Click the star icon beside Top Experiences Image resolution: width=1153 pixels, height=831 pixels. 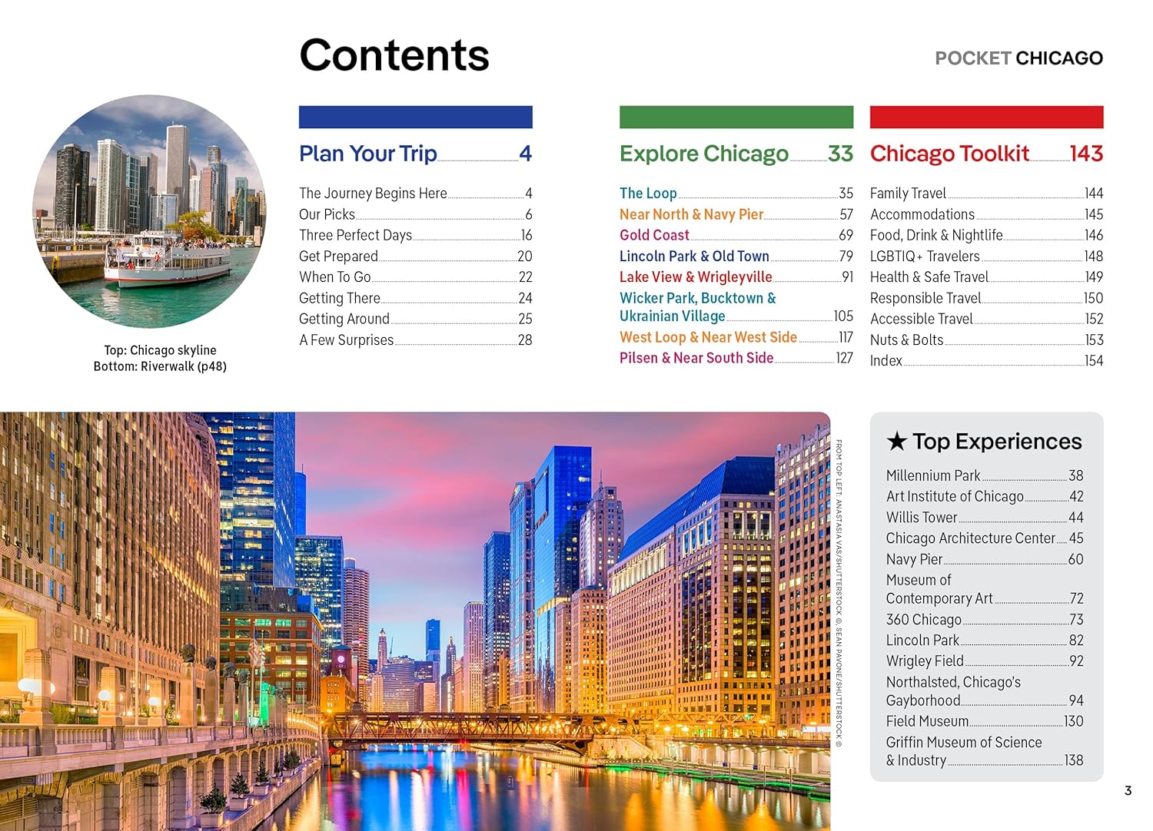[x=896, y=442]
